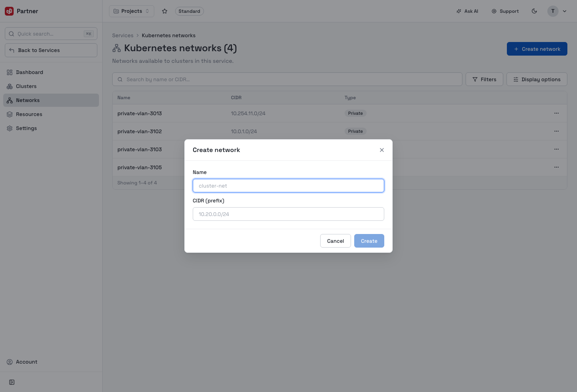
Task: Open row actions for private-vlan-3013
Action: [x=557, y=113]
